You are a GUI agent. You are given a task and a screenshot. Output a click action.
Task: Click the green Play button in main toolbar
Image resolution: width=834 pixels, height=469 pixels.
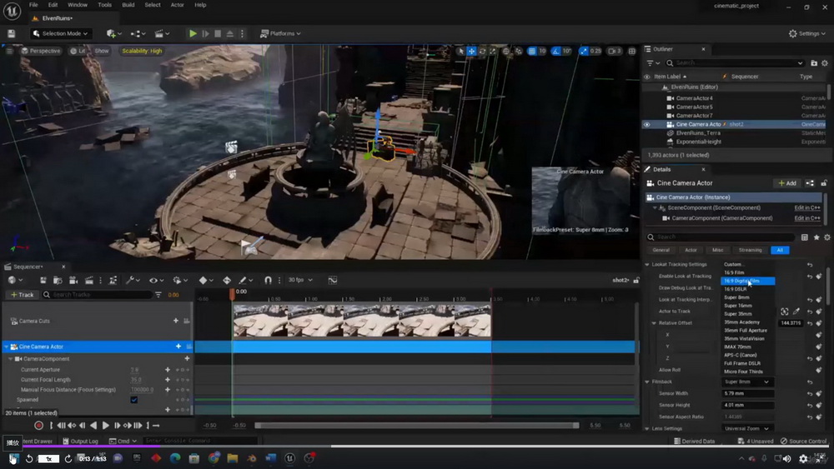tap(193, 33)
